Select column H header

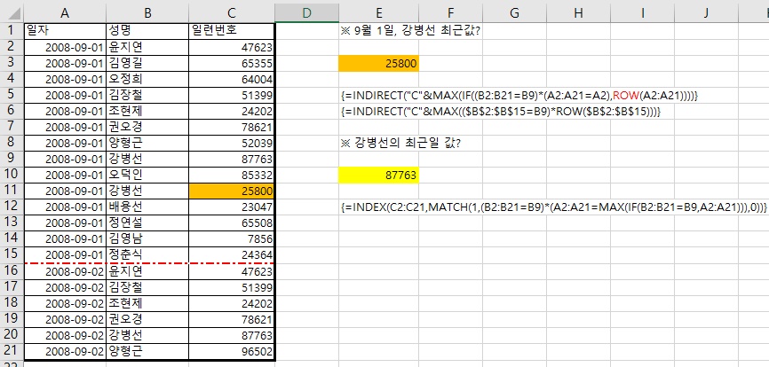pyautogui.click(x=578, y=13)
